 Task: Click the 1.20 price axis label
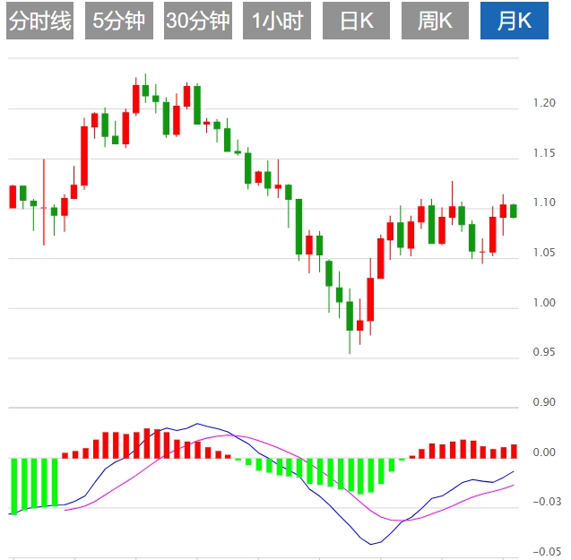click(544, 104)
